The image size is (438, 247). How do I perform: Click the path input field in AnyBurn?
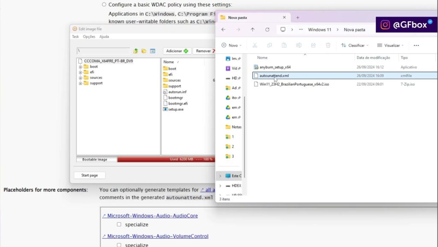104,51
